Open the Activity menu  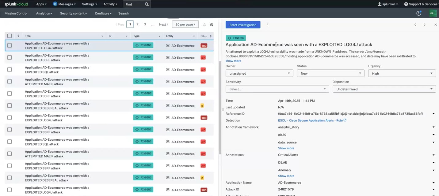click(110, 4)
